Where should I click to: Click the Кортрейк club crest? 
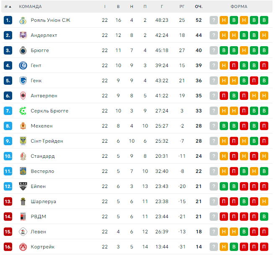click(23, 247)
